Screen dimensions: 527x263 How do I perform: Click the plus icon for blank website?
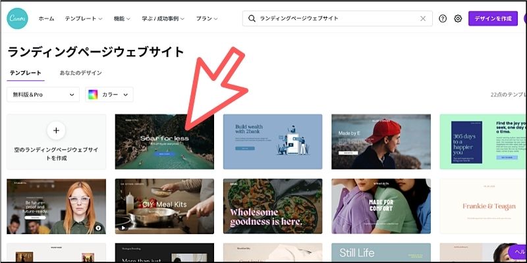tap(56, 130)
